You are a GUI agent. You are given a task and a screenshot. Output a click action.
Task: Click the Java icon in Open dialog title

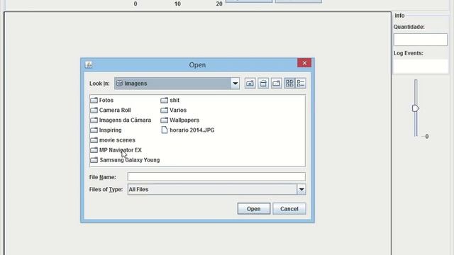[89, 64]
